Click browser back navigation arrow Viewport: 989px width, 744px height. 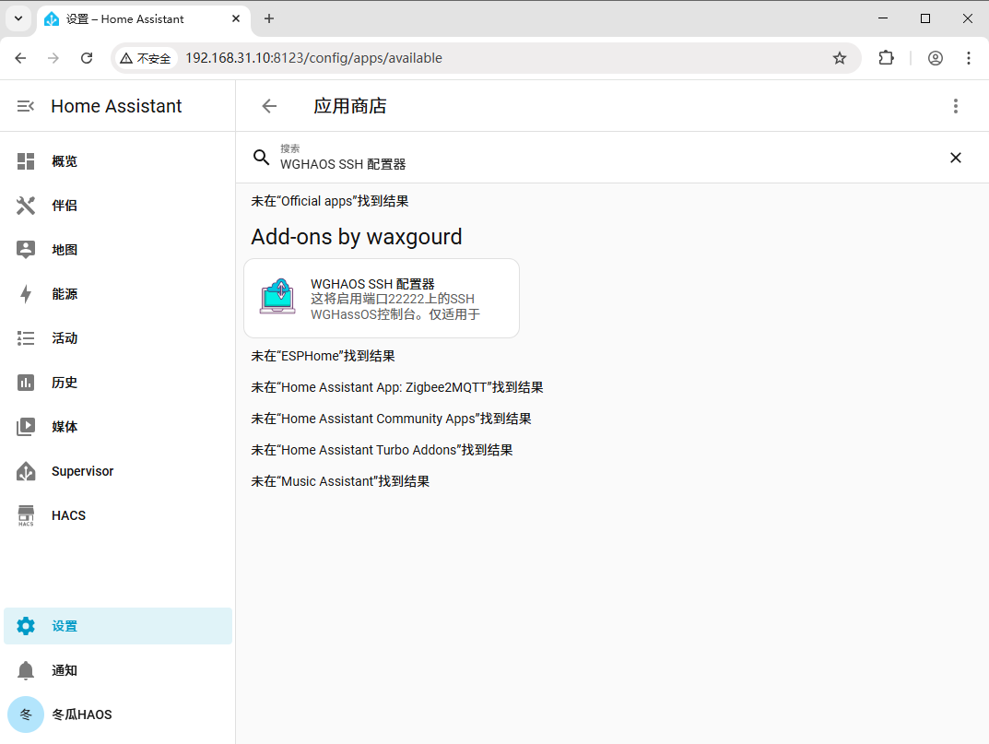(21, 58)
